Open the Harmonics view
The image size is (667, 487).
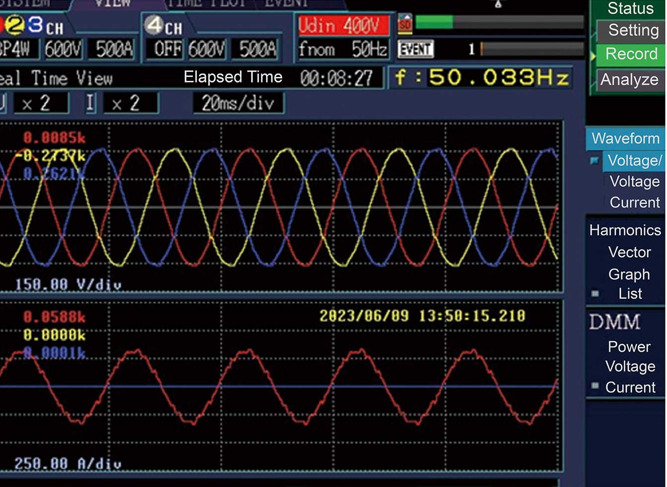coord(625,230)
